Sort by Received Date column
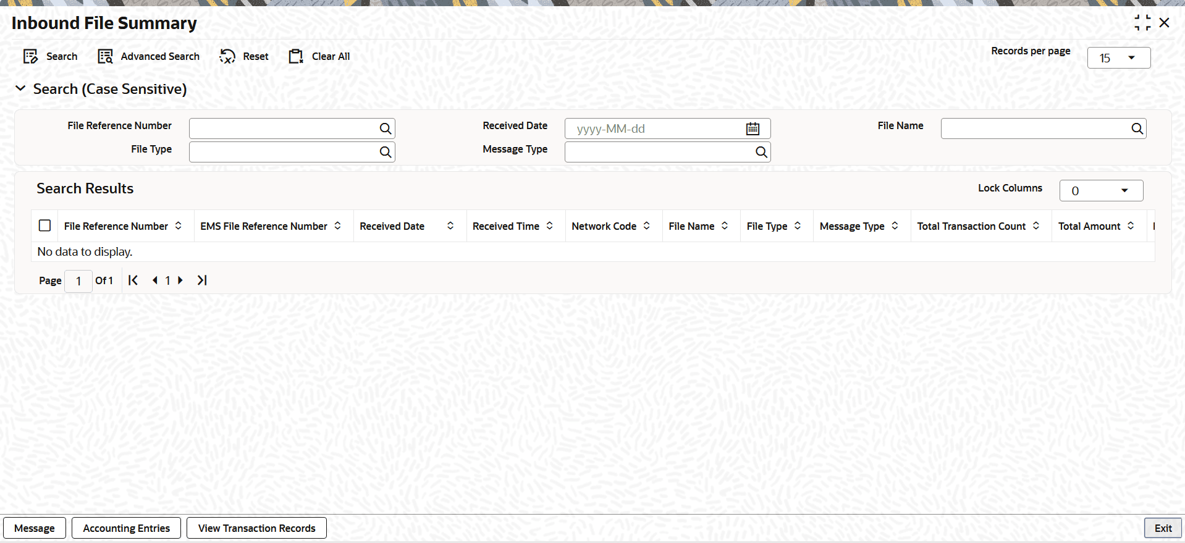The image size is (1185, 543). coord(450,226)
